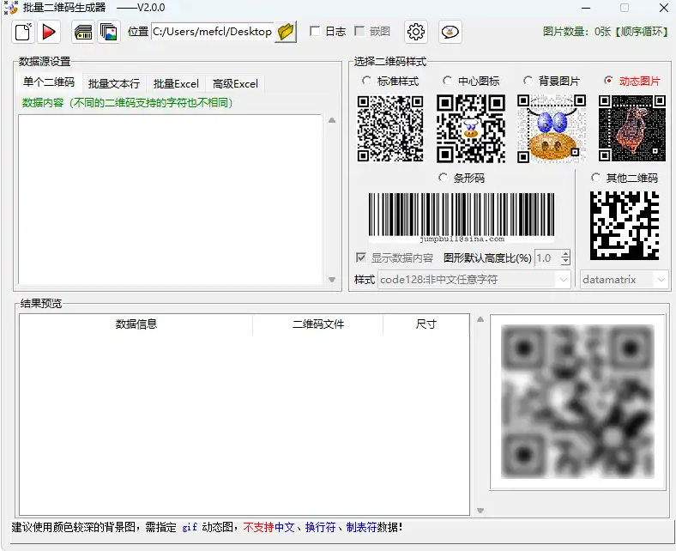Click the folder browse icon beside path
Screen dimensions: 676x551
point(287,32)
